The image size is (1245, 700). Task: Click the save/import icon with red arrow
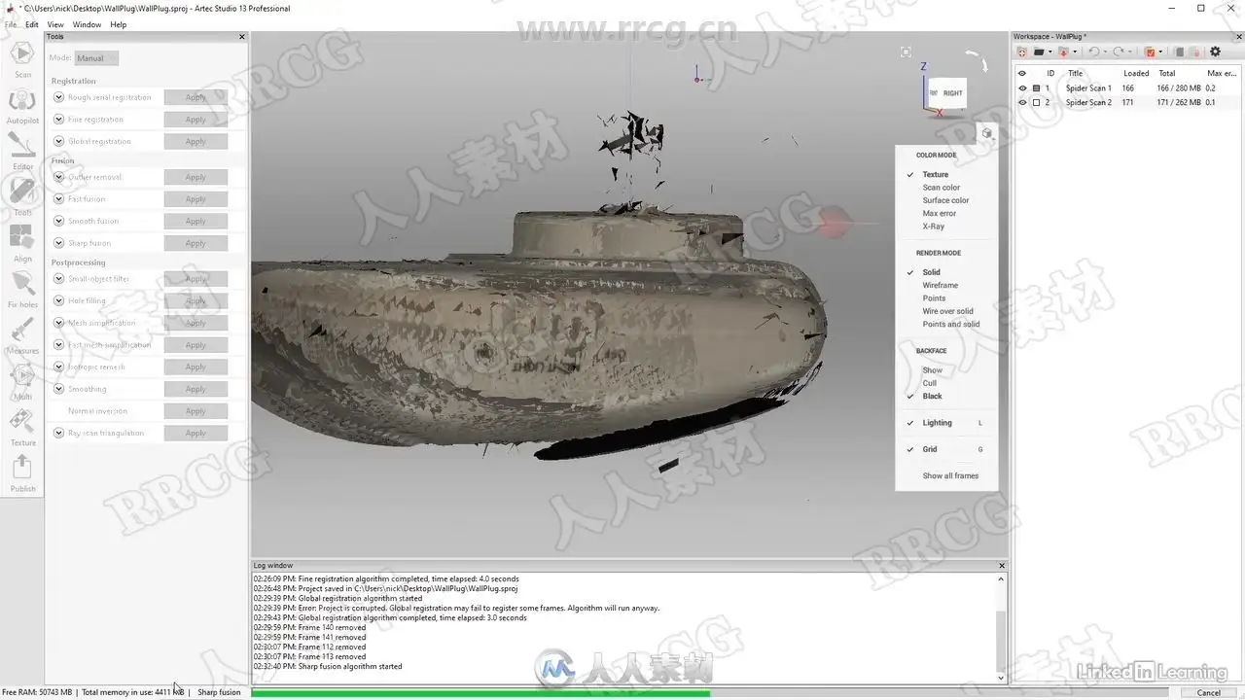click(x=1063, y=52)
